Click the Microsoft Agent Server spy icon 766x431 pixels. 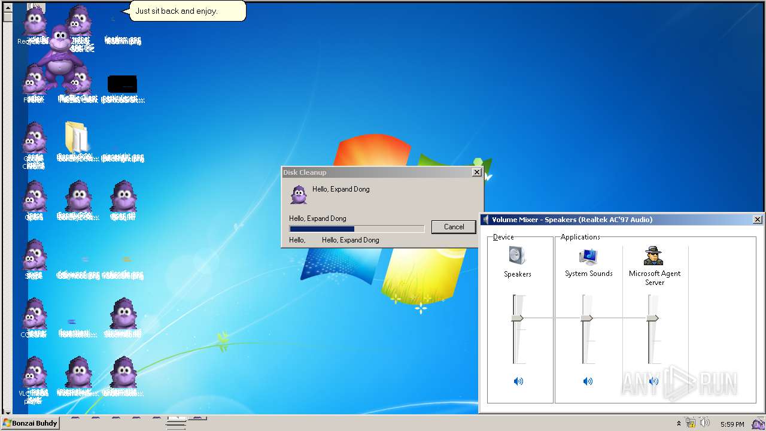(653, 256)
